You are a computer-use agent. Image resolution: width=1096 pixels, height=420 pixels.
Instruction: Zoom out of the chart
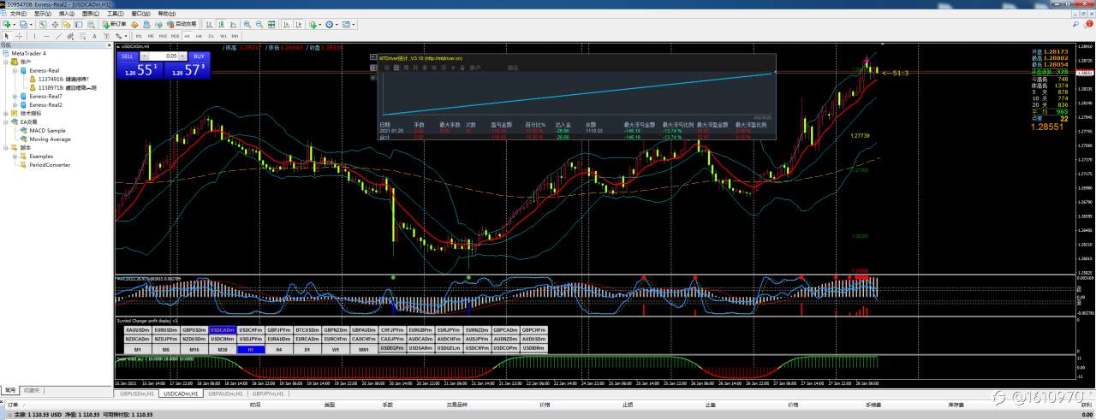(x=259, y=24)
